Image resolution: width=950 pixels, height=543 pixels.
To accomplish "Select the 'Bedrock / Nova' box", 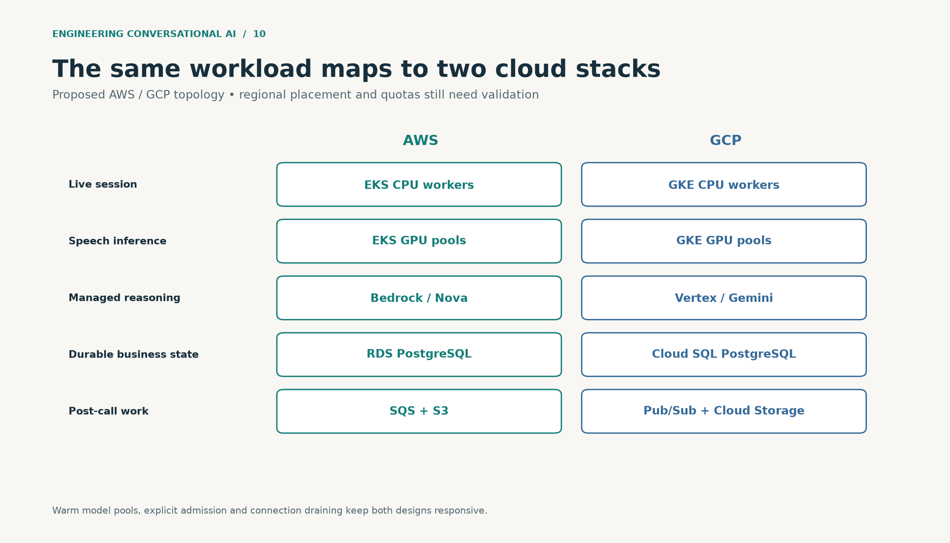I will [419, 298].
